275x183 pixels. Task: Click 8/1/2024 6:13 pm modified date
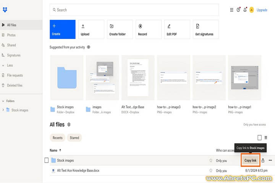pyautogui.click(x=256, y=170)
